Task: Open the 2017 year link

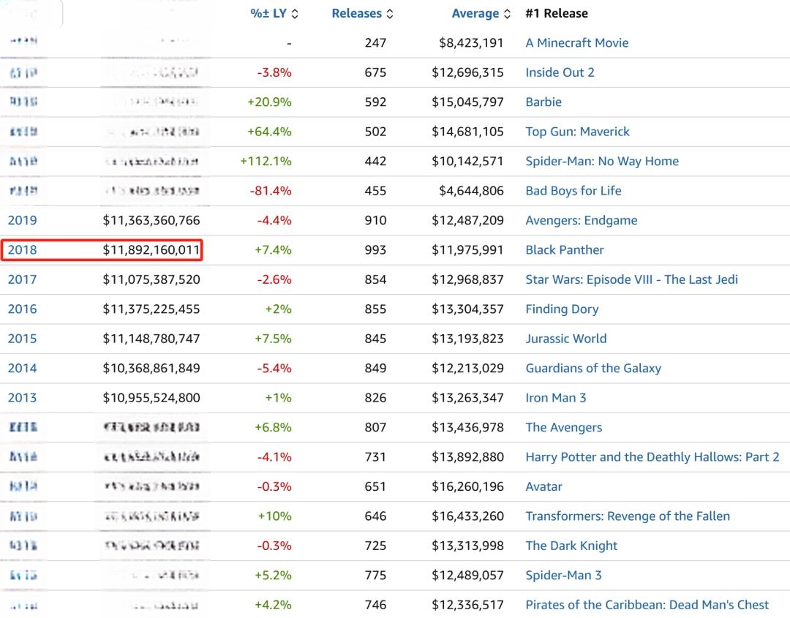Action: tap(22, 279)
